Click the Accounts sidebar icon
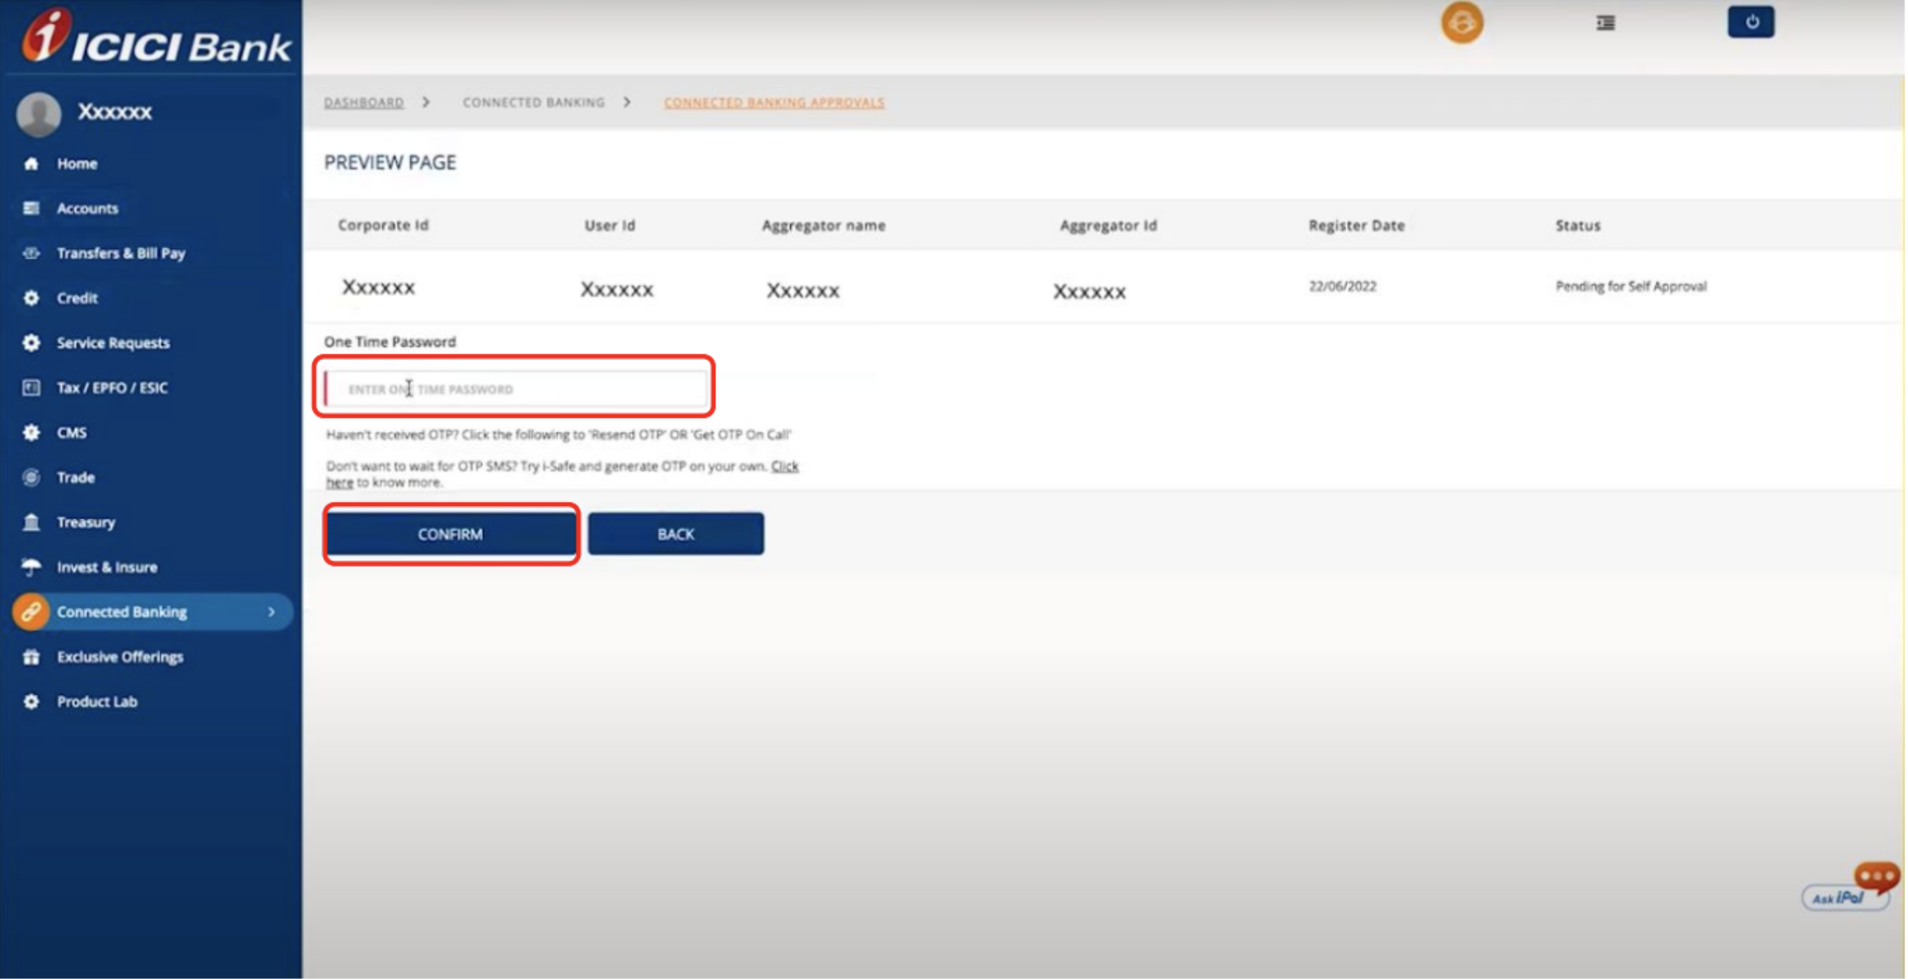 pos(31,208)
